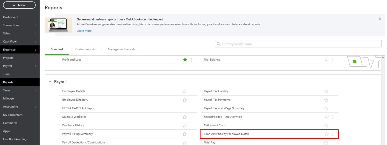Collapse the Payroll reports section
Viewport: 387px width, 145px height.
pos(50,82)
